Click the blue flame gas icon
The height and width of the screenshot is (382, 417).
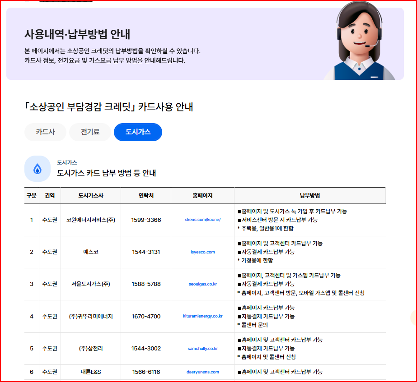(37, 169)
